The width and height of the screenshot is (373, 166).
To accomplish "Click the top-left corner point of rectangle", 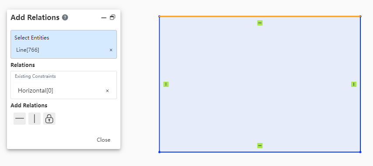I will pyautogui.click(x=159, y=17).
